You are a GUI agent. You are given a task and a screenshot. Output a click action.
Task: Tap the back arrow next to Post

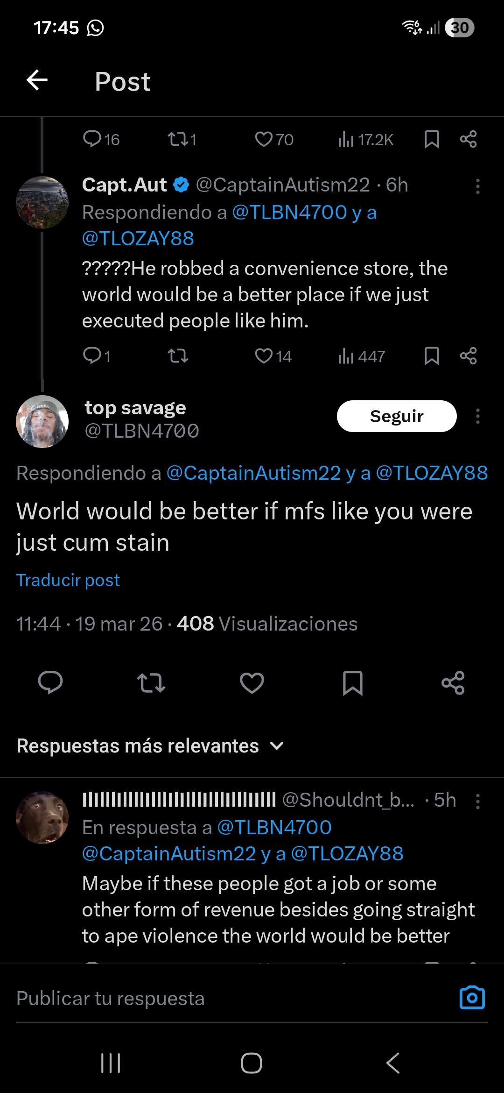37,80
